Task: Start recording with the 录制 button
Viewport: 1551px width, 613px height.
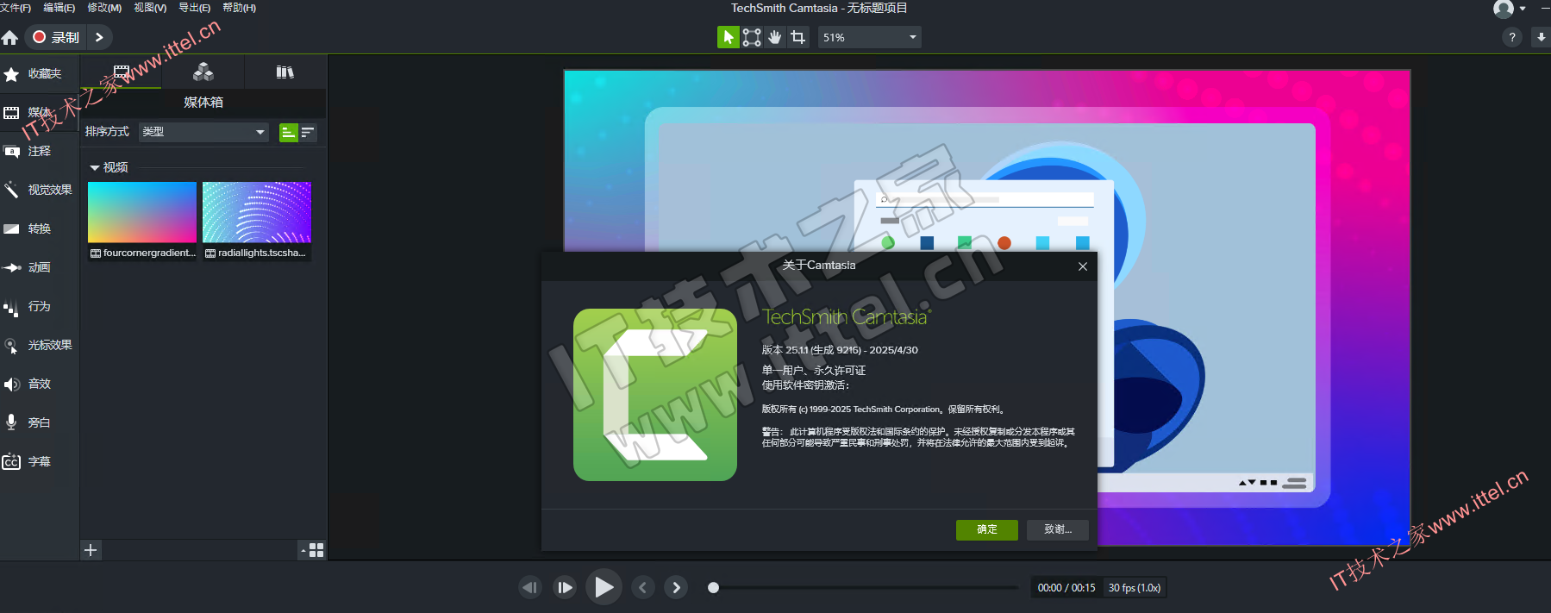Action: tap(56, 37)
